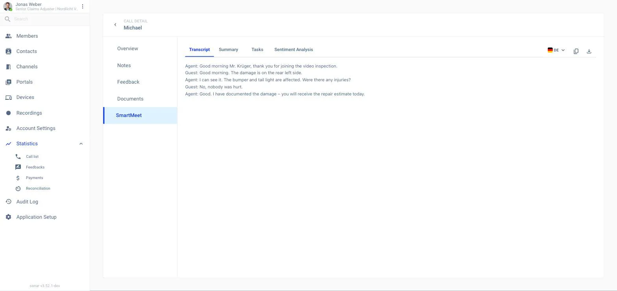The image size is (617, 291).
Task: Click the Reconciliation icon
Action: [x=18, y=189]
